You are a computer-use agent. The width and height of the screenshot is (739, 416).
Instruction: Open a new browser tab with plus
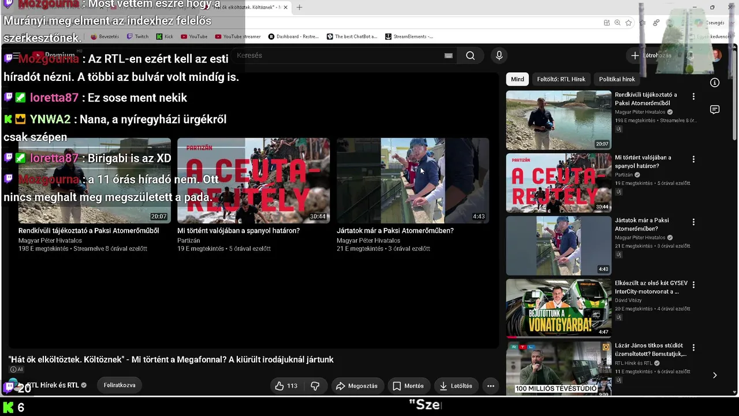pos(299,8)
